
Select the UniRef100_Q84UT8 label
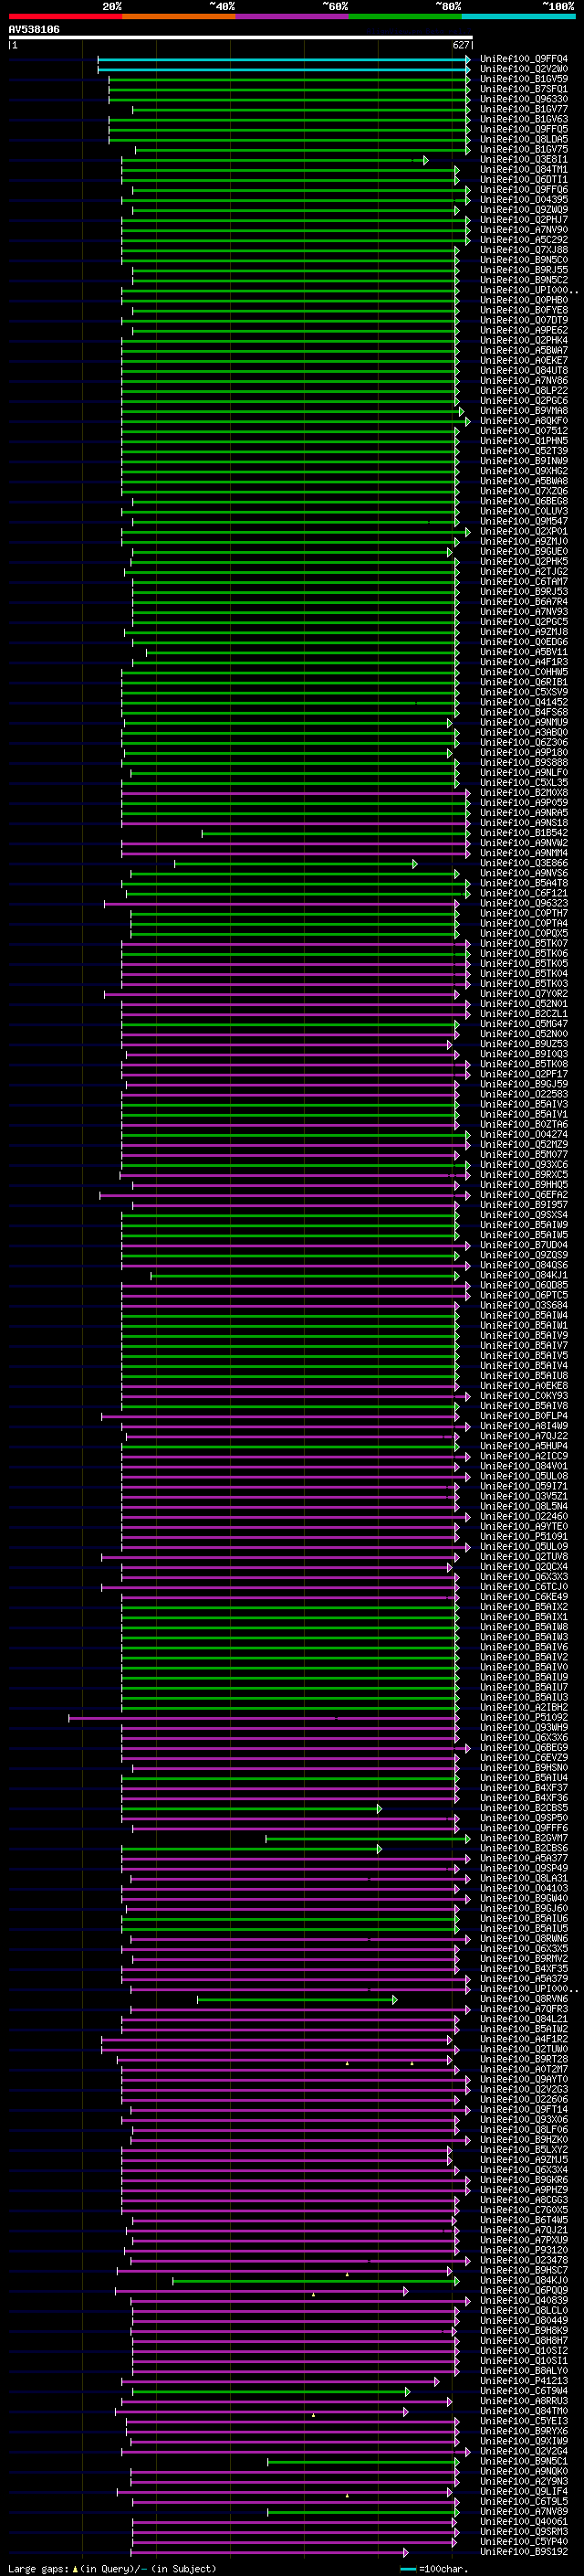[524, 371]
